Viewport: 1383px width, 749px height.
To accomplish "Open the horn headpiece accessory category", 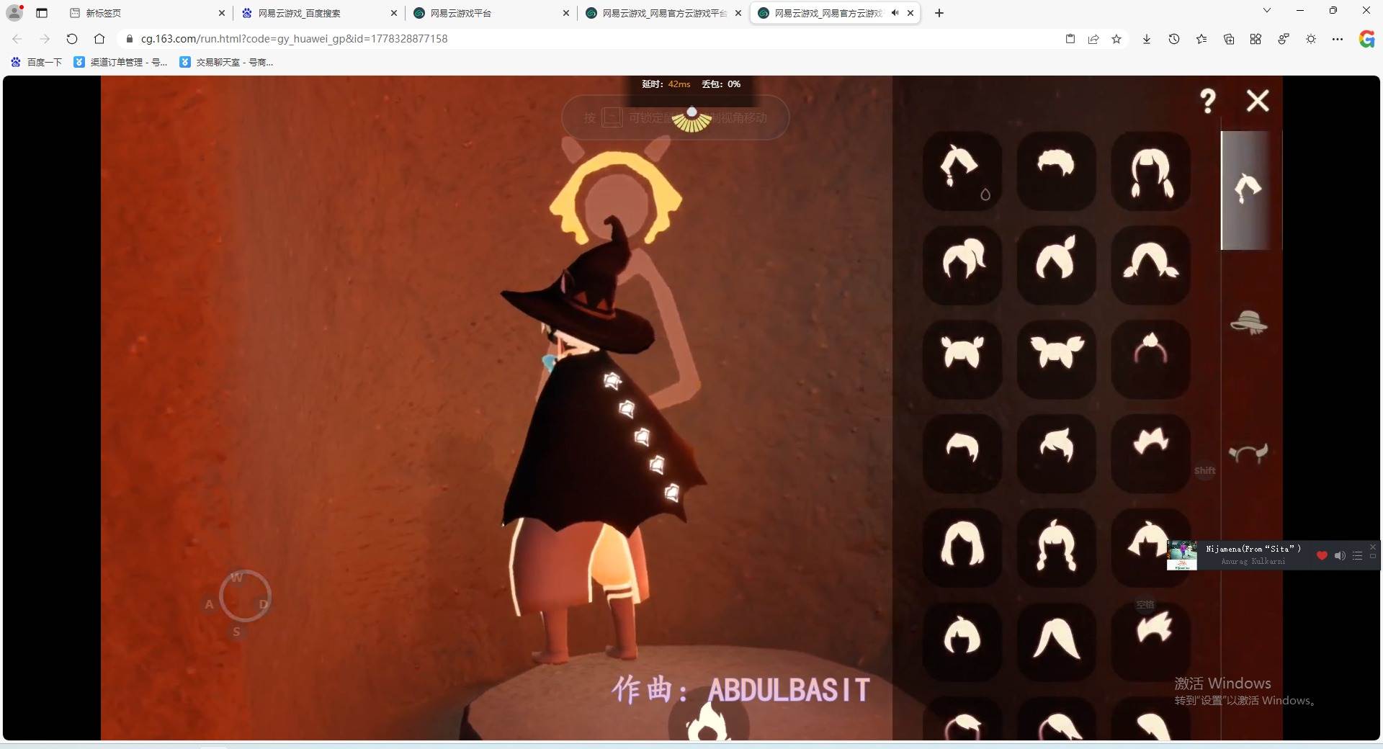I will [1248, 453].
